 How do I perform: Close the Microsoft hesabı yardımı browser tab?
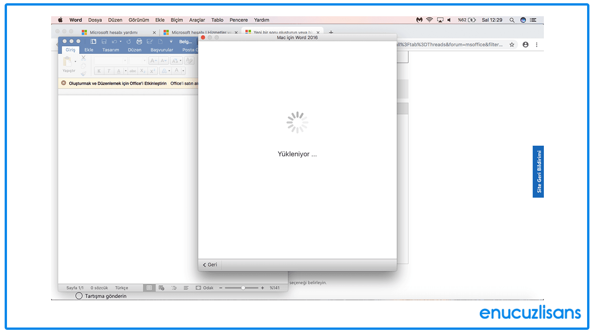pos(154,32)
